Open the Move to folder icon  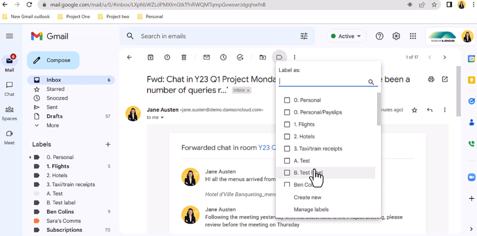click(263, 57)
